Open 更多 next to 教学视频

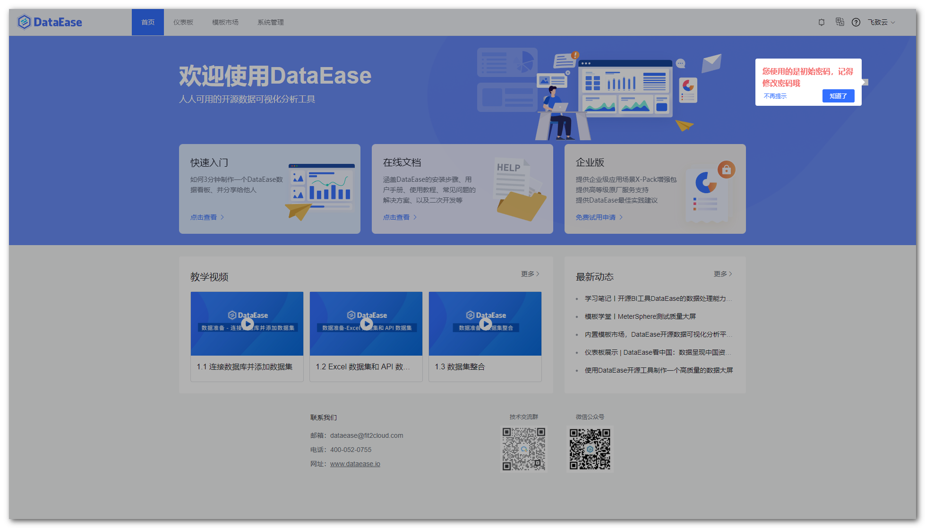[529, 273]
